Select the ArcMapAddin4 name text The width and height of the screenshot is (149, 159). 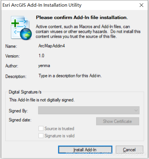coord(52,46)
